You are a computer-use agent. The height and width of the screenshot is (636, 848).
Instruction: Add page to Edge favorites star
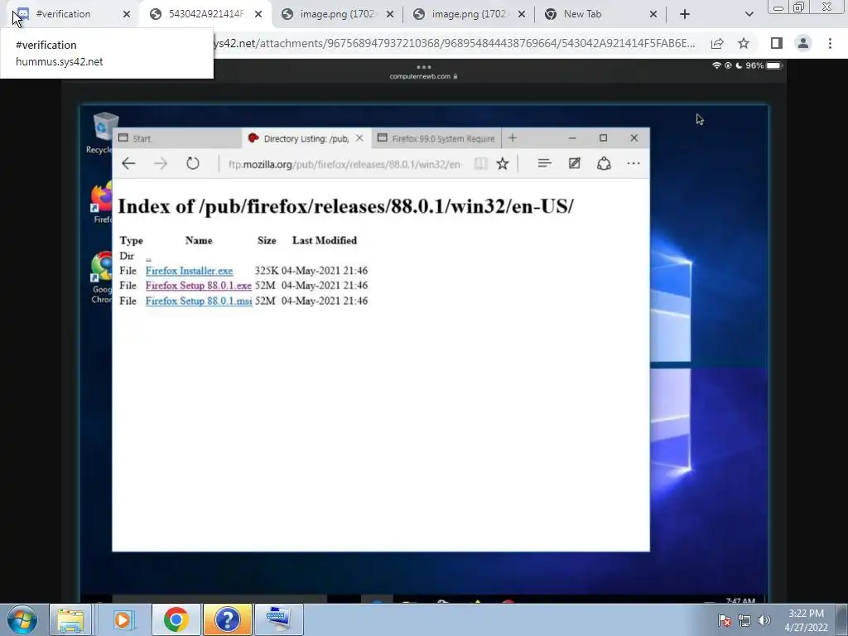503,163
